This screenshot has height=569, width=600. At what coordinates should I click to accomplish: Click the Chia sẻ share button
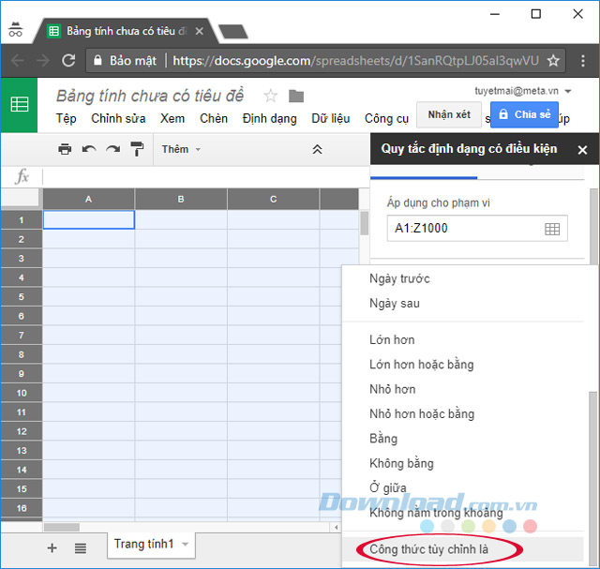pos(524,114)
